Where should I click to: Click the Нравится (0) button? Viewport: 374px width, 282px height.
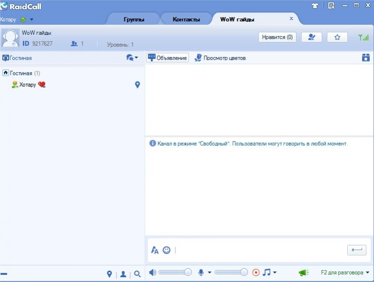277,37
